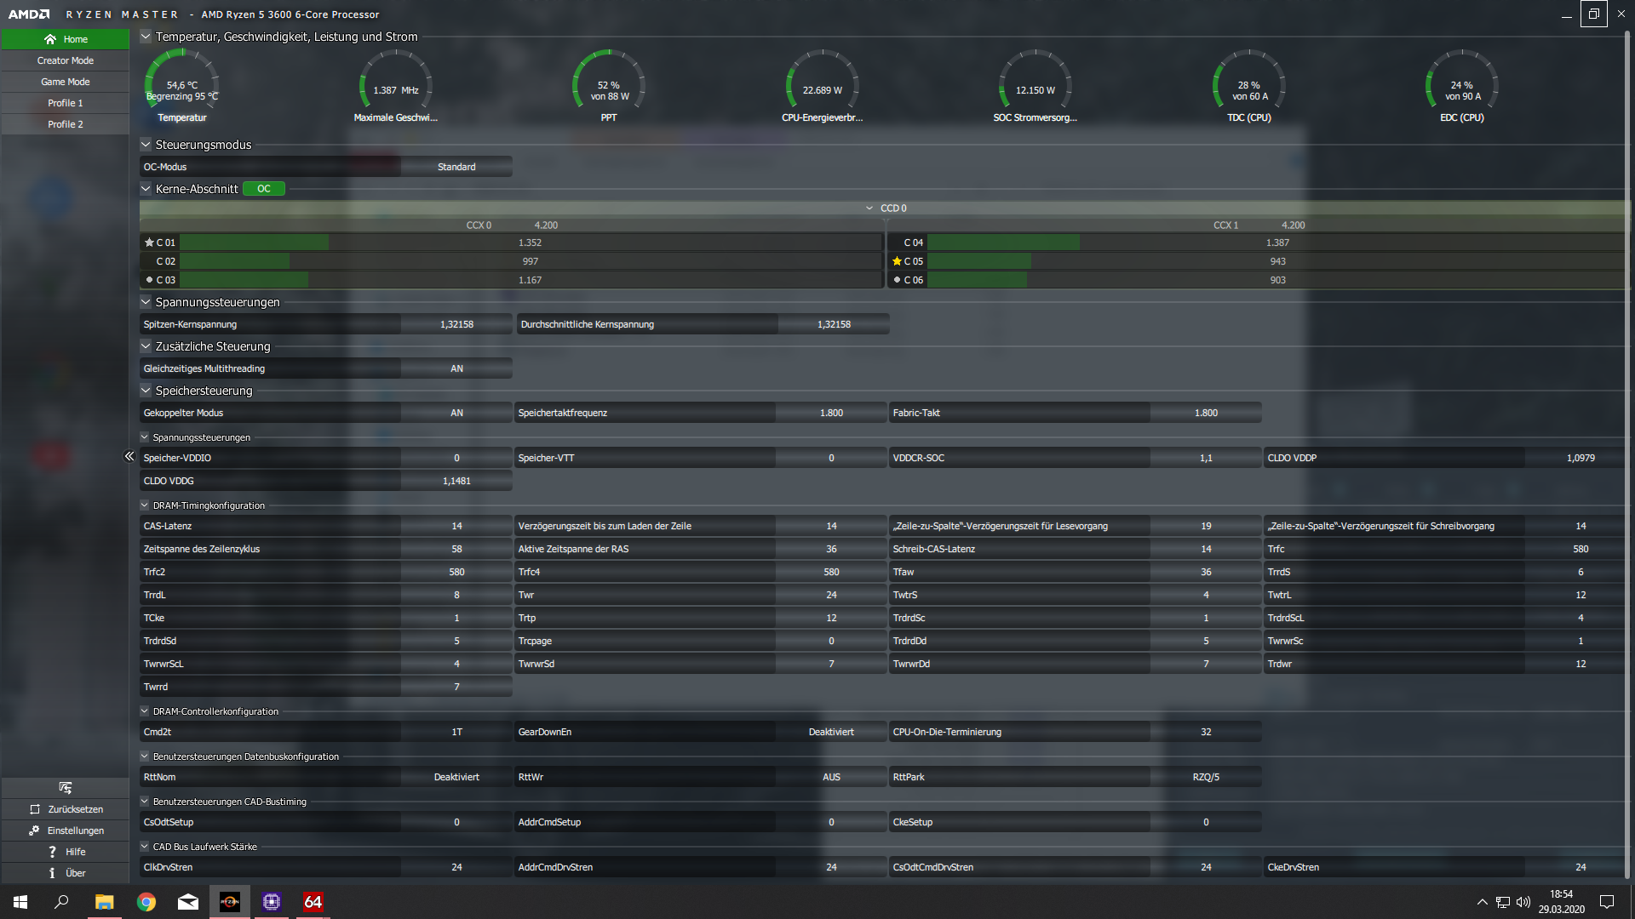Toggle Gleichzeitiges Multithreading AN value
Screen dimensions: 1635x919
456,368
